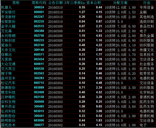Image resolution: width=156 pixels, height=128 pixels.
Task: Select stock name 搜于特
Action: click(x=6, y=74)
